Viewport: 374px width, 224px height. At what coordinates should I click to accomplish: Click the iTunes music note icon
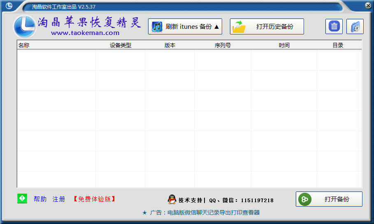click(157, 27)
